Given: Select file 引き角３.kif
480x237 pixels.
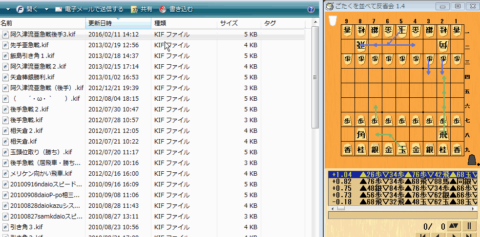Looking at the screenshot, I should click(x=26, y=227).
